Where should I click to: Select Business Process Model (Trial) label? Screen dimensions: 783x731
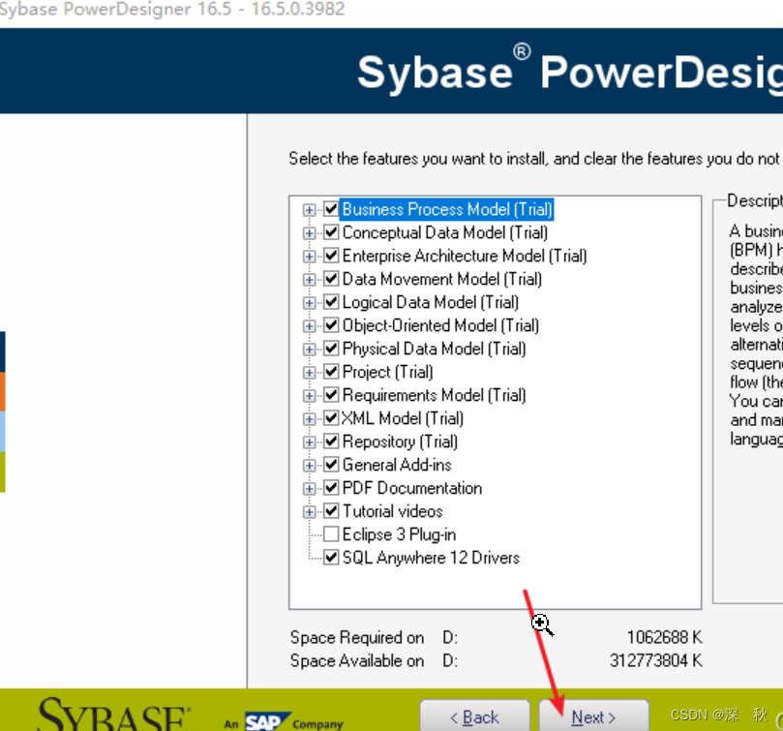pyautogui.click(x=447, y=209)
